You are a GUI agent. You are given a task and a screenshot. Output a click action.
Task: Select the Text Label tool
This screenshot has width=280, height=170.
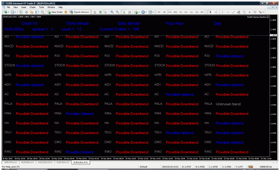[x=255, y=12]
